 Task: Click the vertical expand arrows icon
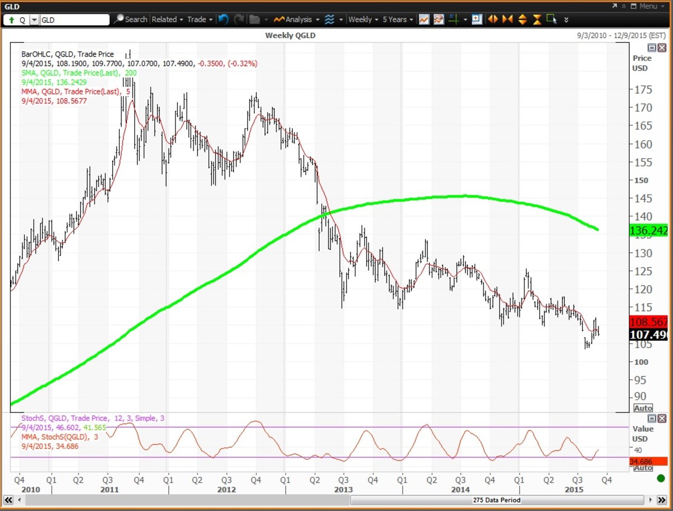click(x=522, y=19)
